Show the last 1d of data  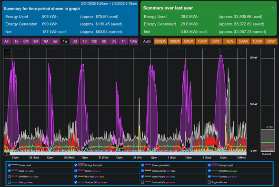[85, 41]
